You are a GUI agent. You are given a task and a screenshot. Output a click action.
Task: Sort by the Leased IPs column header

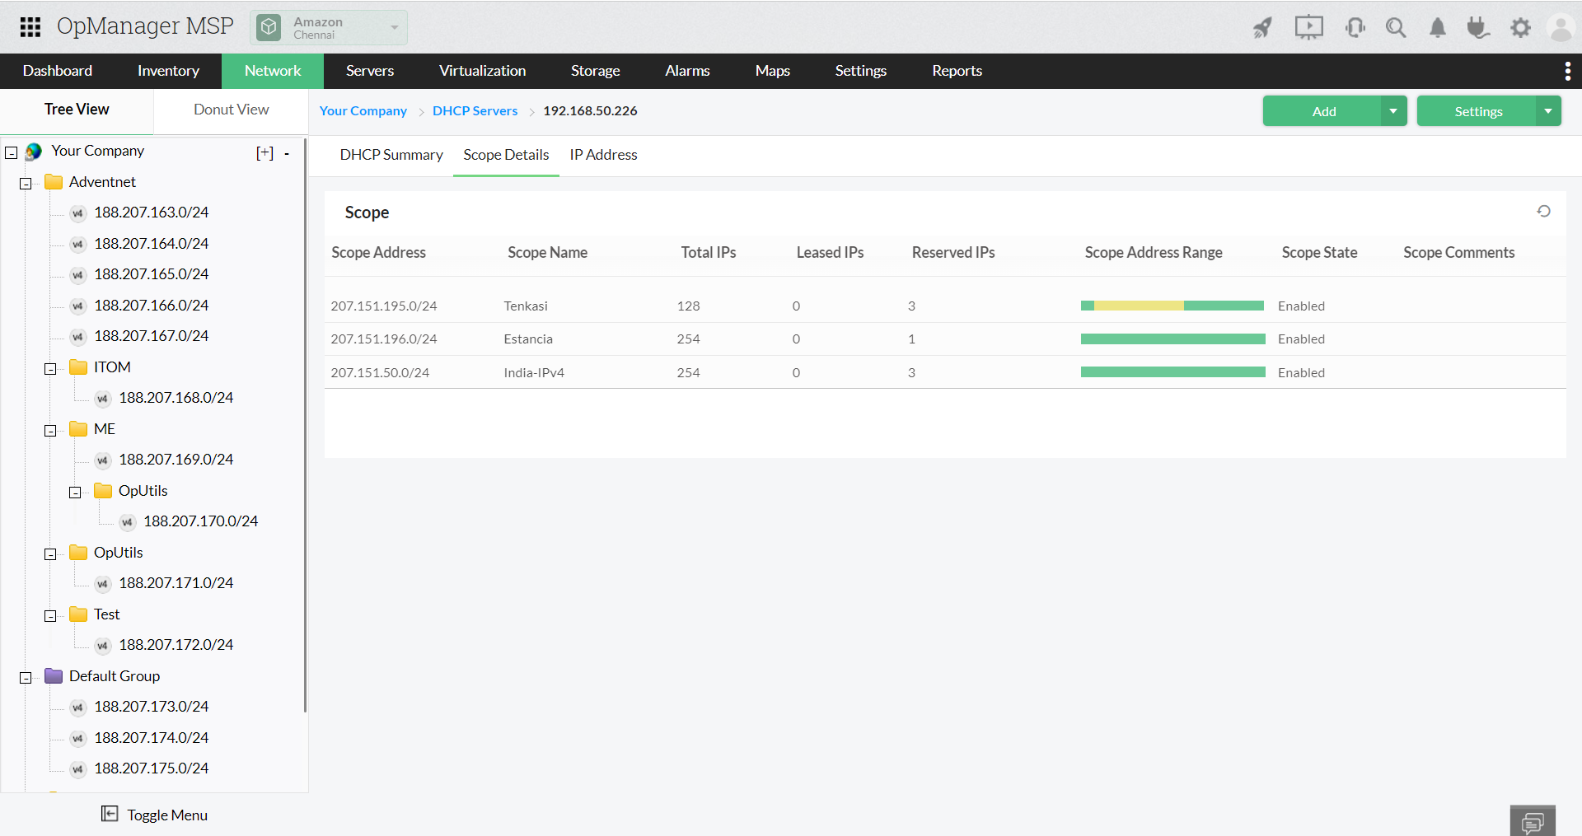[830, 253]
